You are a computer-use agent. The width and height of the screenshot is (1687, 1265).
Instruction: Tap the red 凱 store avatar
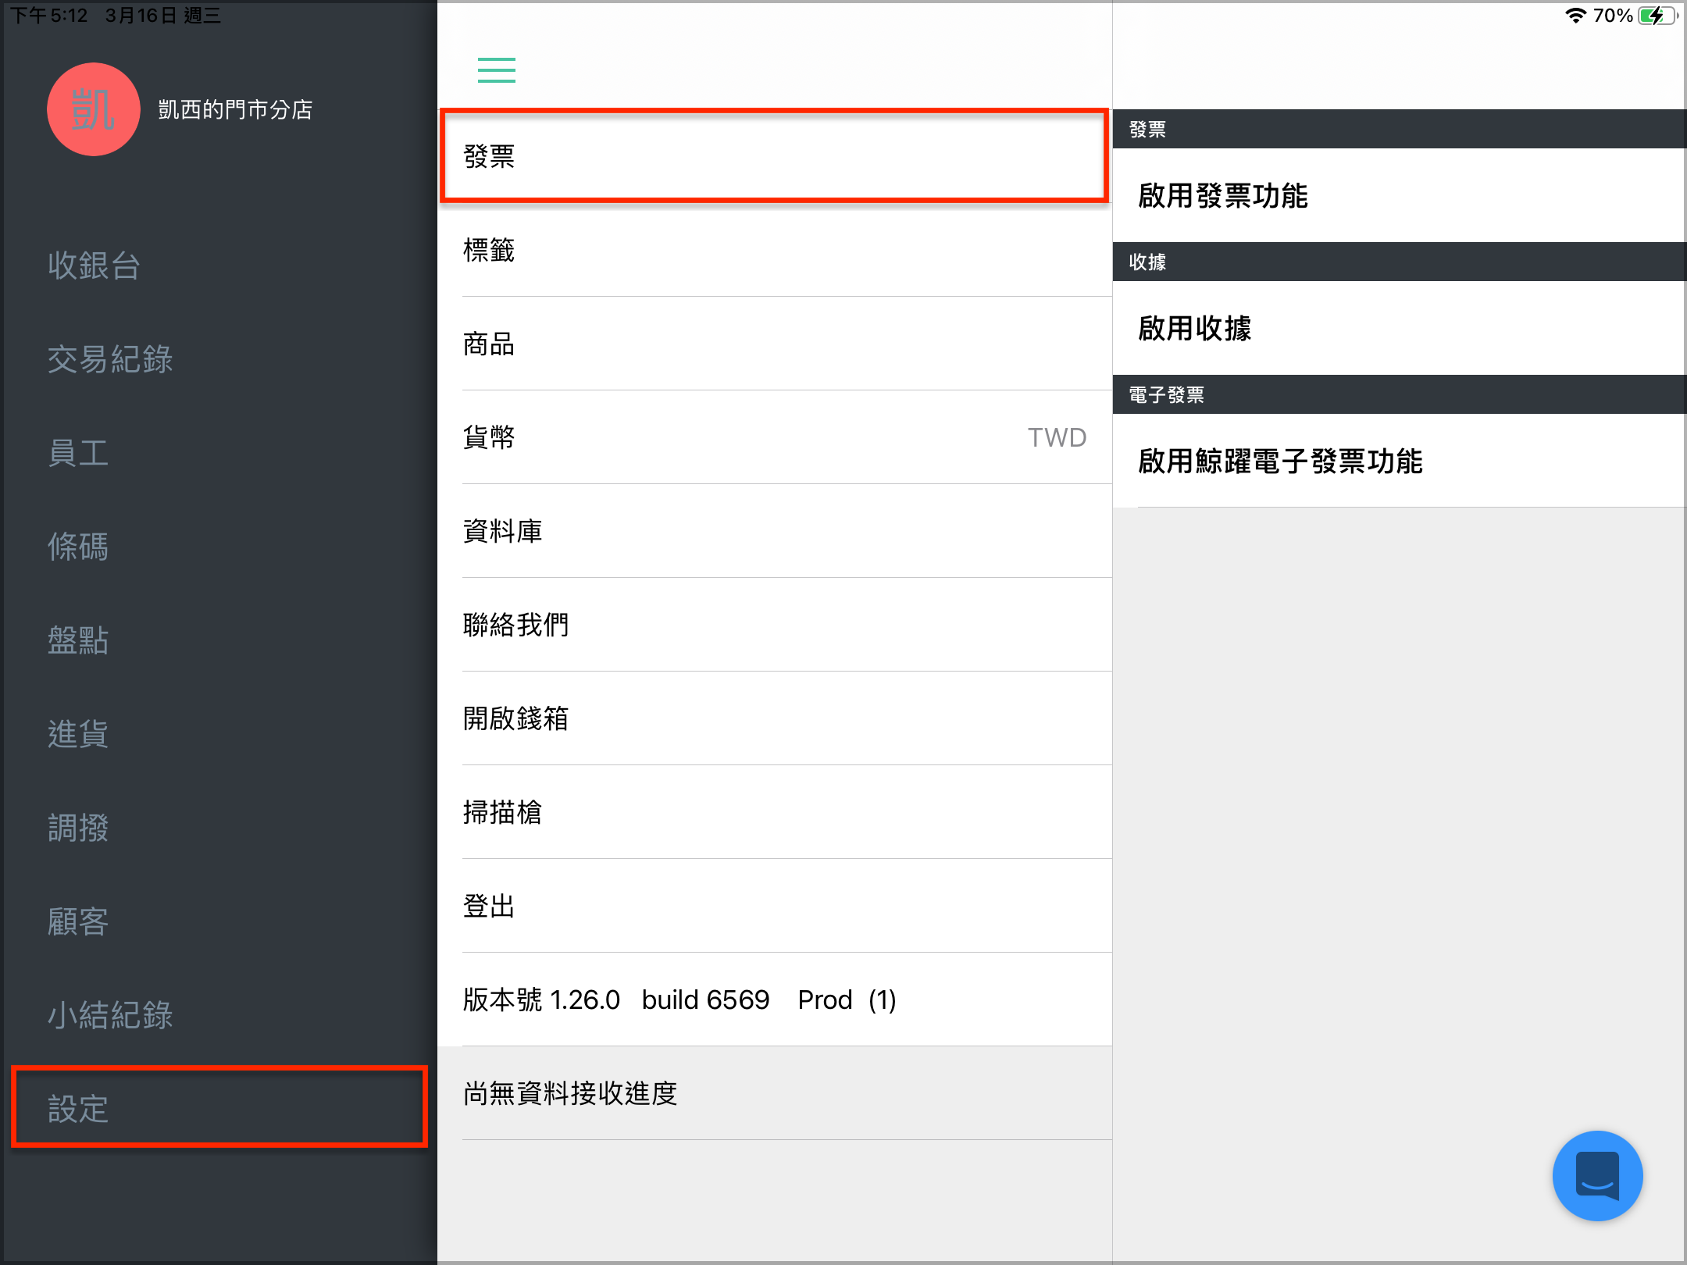[x=94, y=109]
